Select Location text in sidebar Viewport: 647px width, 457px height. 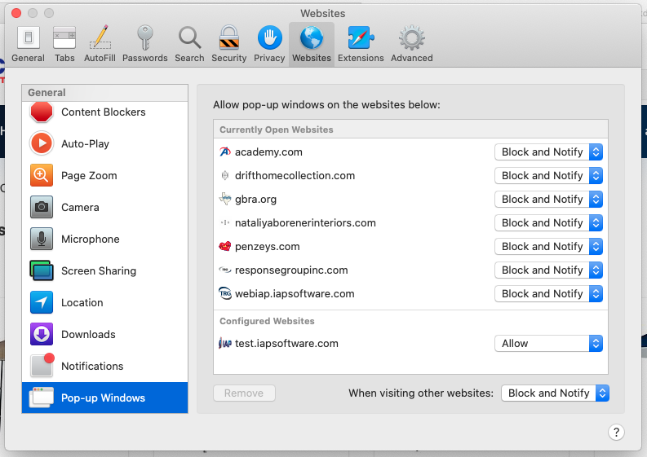[82, 302]
